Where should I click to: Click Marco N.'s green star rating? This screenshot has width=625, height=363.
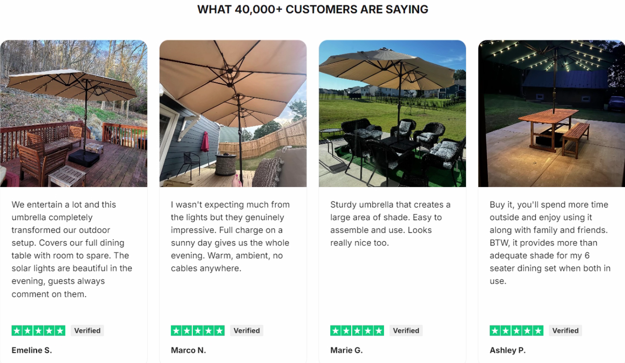click(198, 330)
